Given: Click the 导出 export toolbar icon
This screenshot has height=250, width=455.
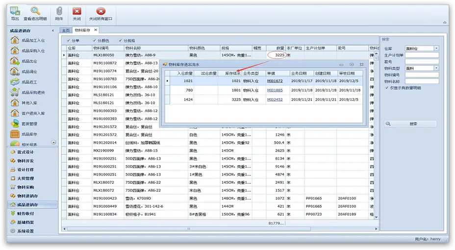Looking at the screenshot, I should coord(15,13).
